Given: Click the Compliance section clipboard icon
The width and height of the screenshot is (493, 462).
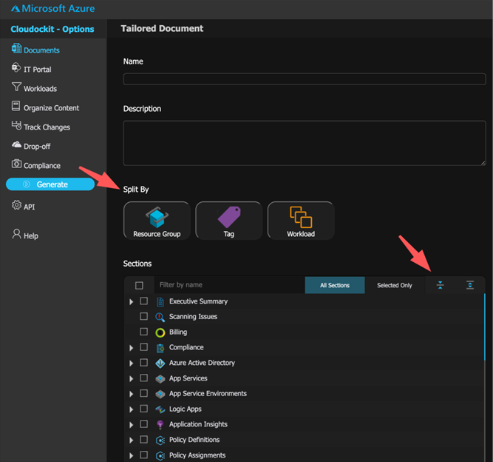Looking at the screenshot, I should (x=160, y=348).
